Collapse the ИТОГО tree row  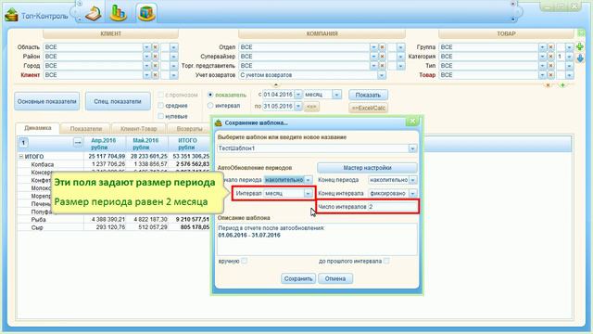point(21,157)
